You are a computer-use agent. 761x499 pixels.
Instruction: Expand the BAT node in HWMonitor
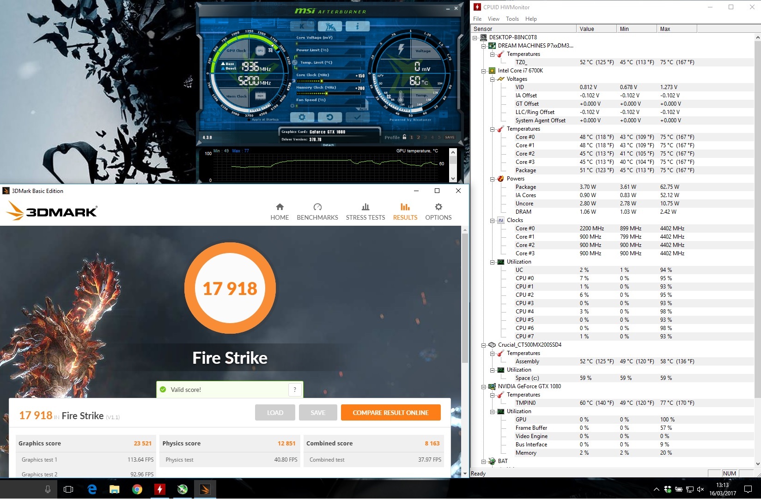(x=483, y=461)
